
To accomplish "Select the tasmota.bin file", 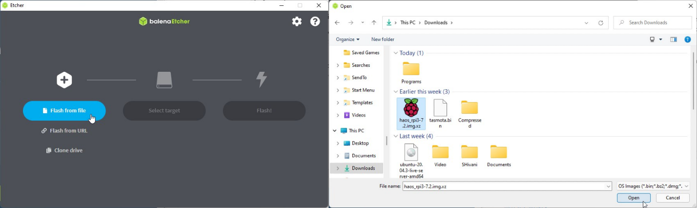I will [x=440, y=114].
